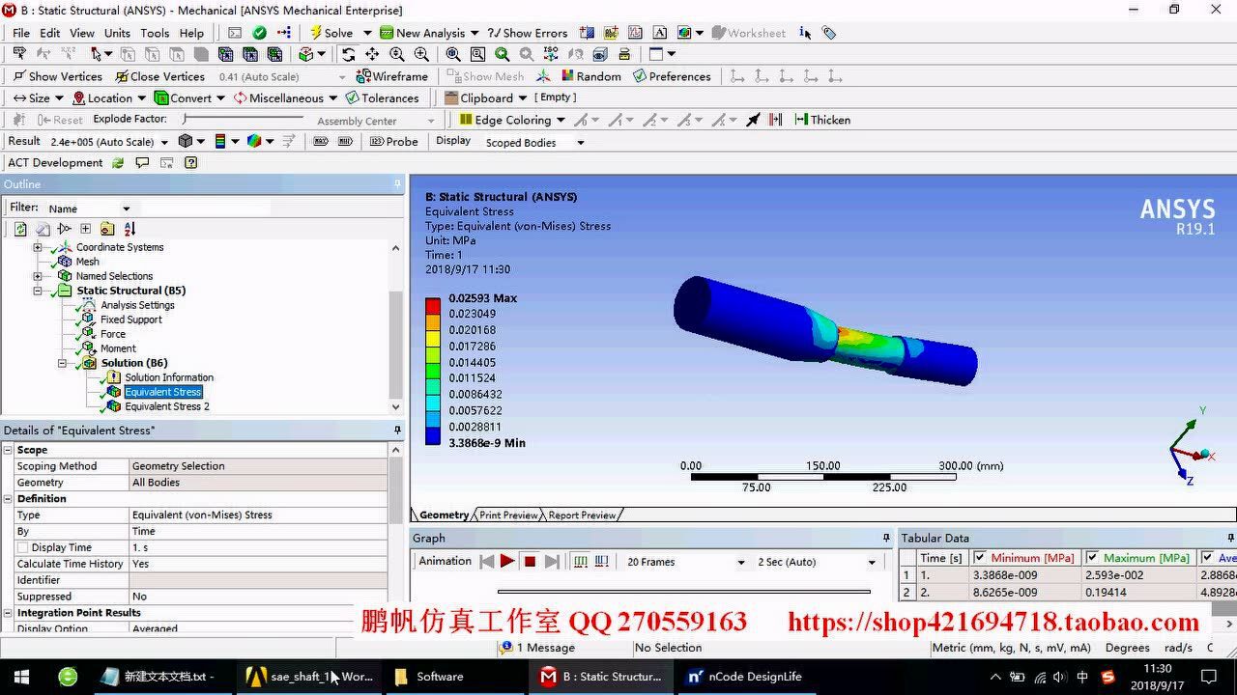Select the Wireframe display icon
1237x695 pixels.
coord(364,75)
